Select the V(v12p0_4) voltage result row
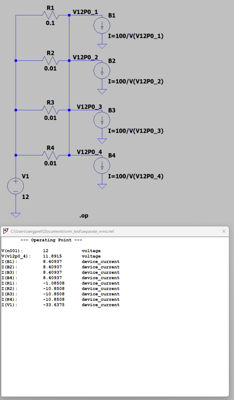The image size is (234, 400). point(51,256)
